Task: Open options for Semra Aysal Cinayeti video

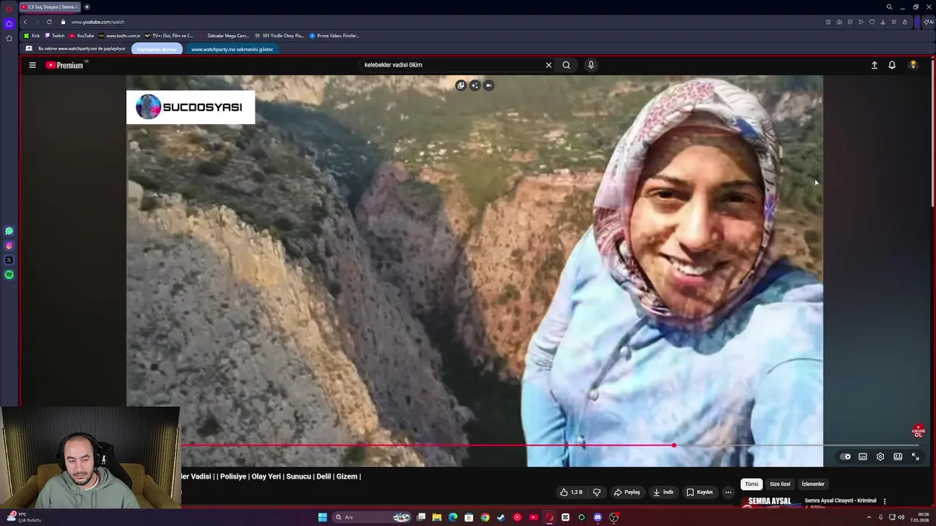Action: coord(885,501)
